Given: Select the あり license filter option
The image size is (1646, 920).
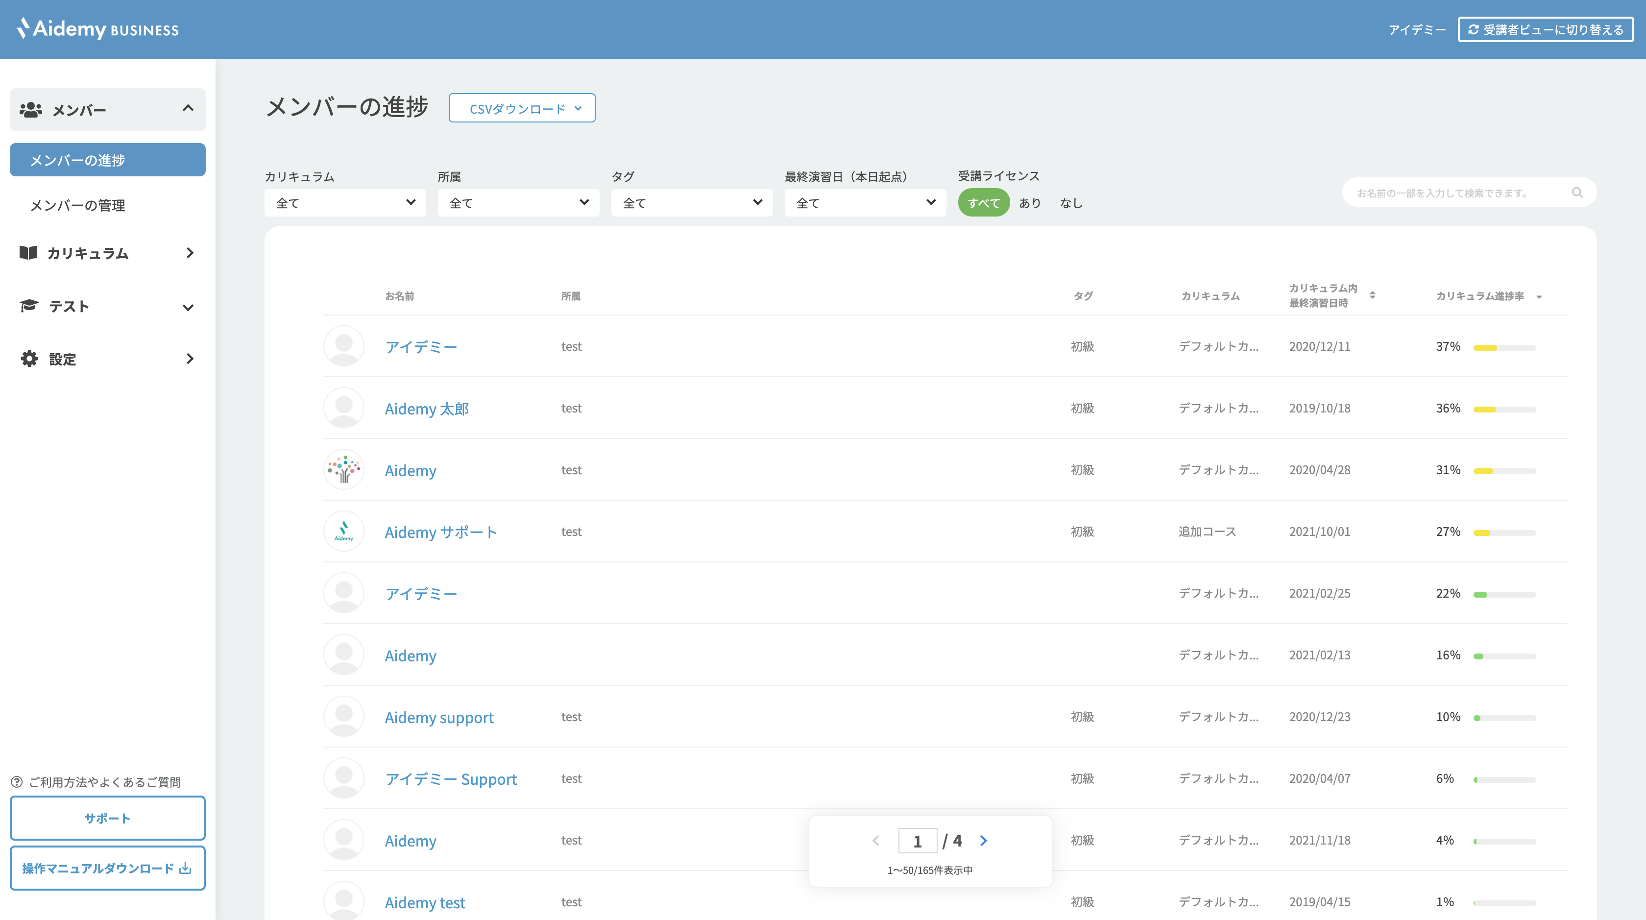Looking at the screenshot, I should click(1029, 202).
